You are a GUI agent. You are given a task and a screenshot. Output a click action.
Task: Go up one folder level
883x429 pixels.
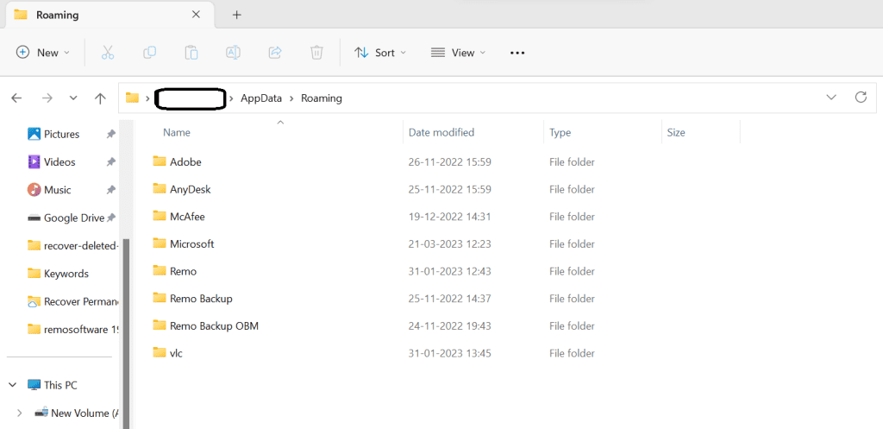tap(100, 98)
